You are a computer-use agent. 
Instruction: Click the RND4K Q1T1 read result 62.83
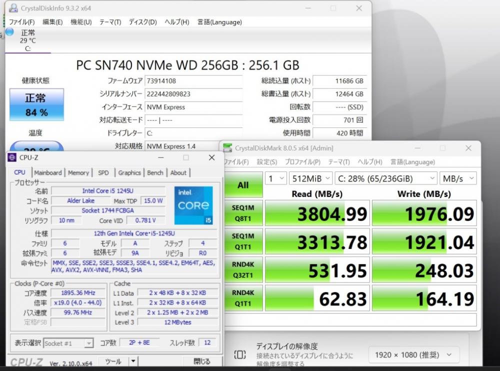click(x=317, y=298)
